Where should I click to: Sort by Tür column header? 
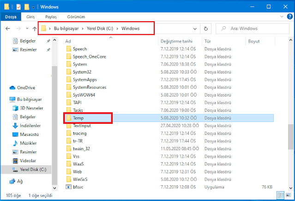[x=208, y=41]
